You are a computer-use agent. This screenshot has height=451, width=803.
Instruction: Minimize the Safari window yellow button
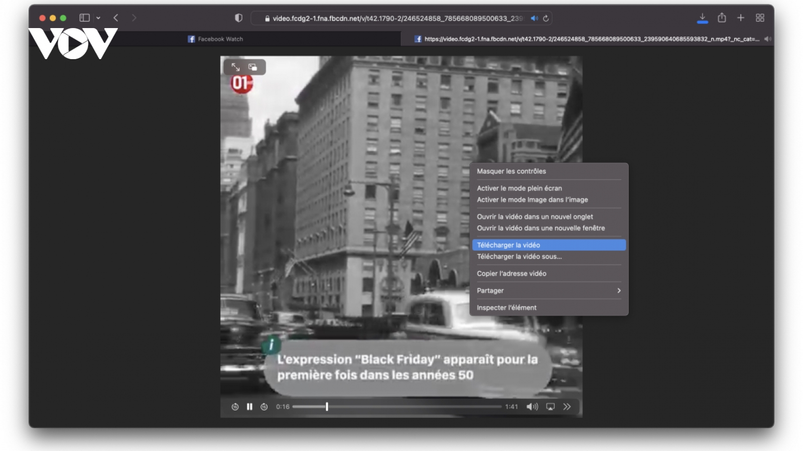coord(53,18)
